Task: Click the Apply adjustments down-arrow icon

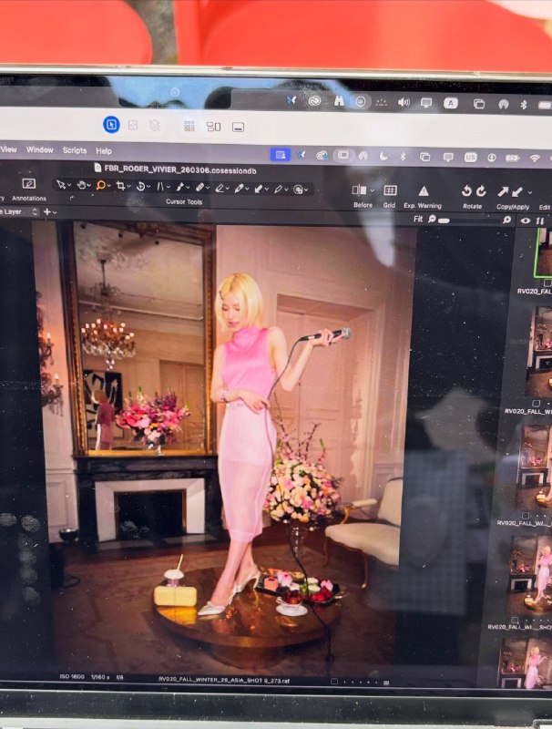Action: (x=517, y=191)
